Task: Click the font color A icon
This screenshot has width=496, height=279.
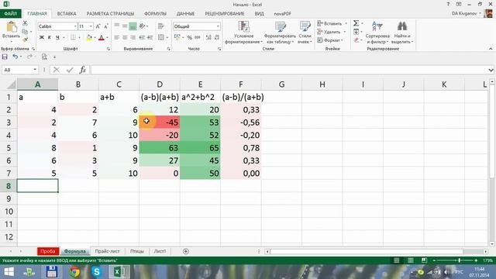Action: [x=102, y=38]
